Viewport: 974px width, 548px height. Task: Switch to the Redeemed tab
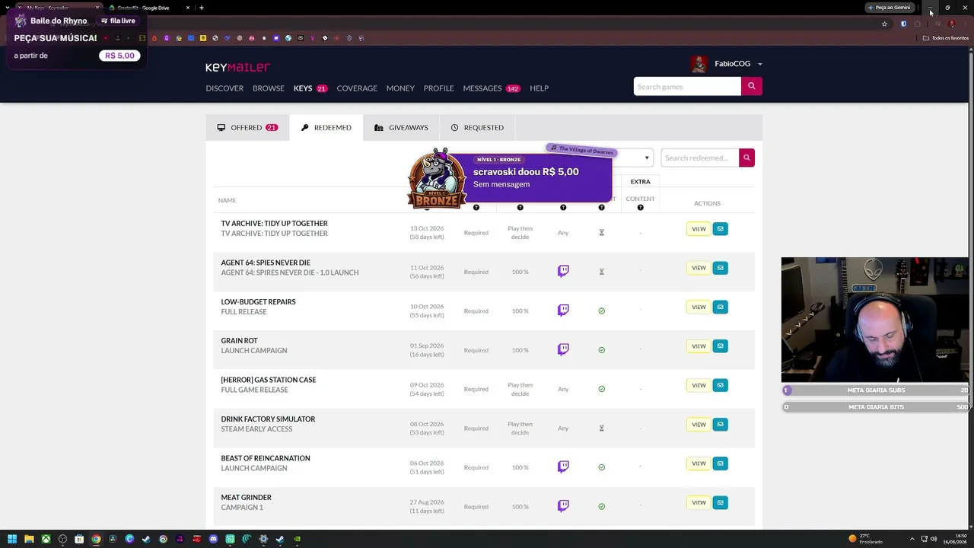(x=326, y=127)
